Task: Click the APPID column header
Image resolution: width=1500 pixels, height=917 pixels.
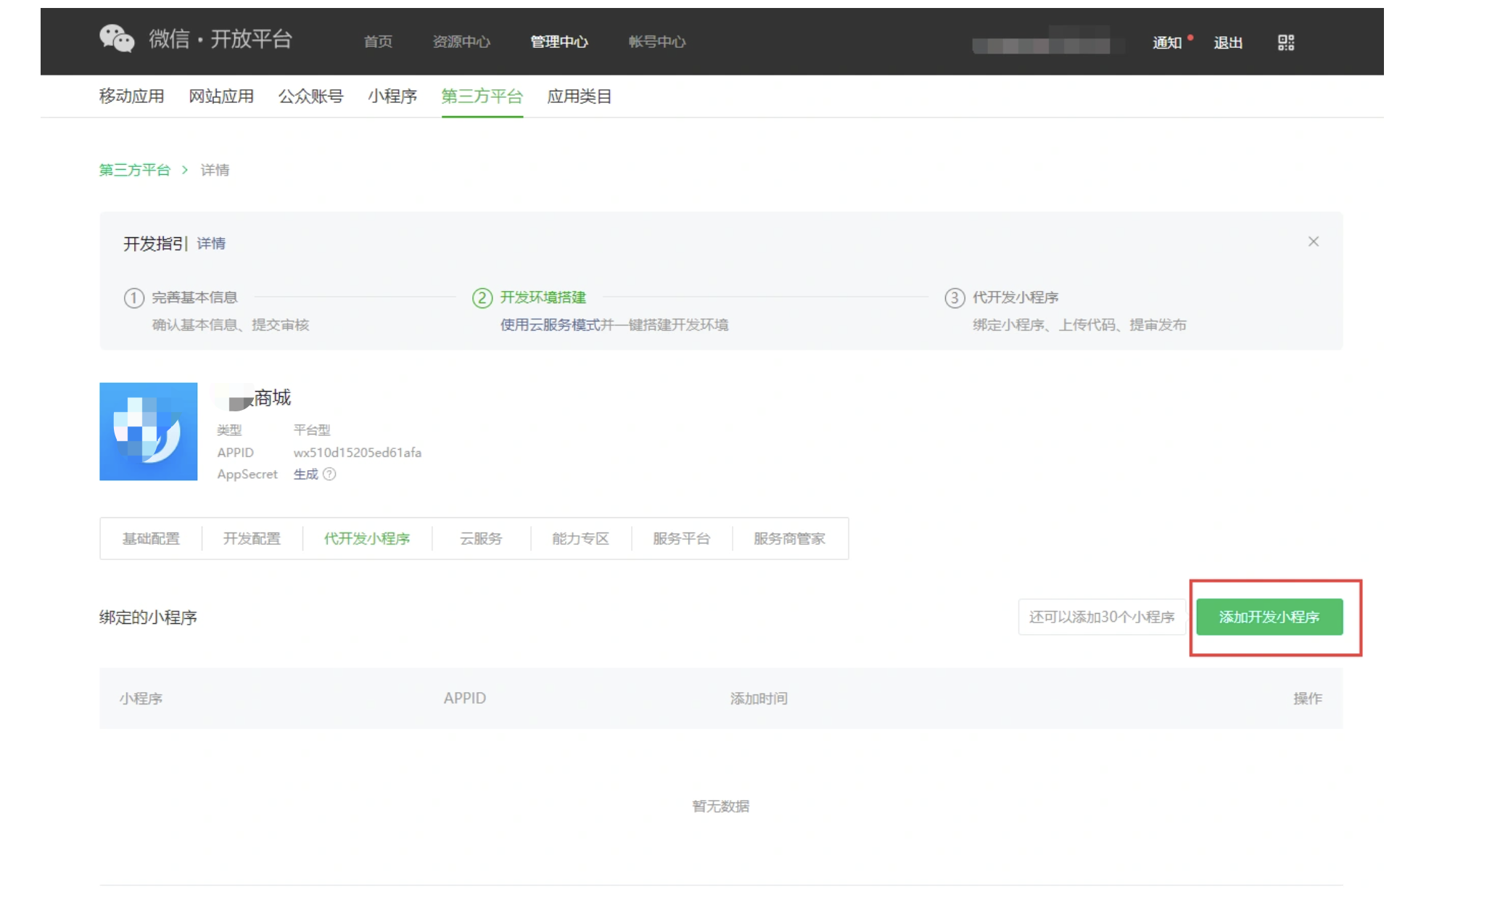Action: tap(465, 698)
